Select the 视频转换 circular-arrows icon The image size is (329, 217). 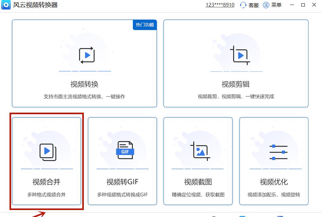click(85, 55)
